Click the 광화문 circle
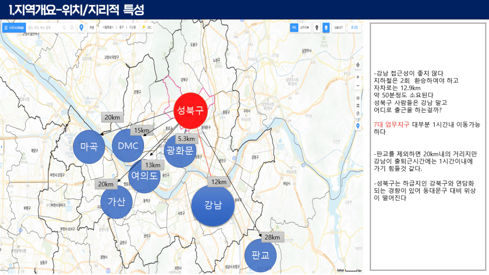 tap(180, 150)
